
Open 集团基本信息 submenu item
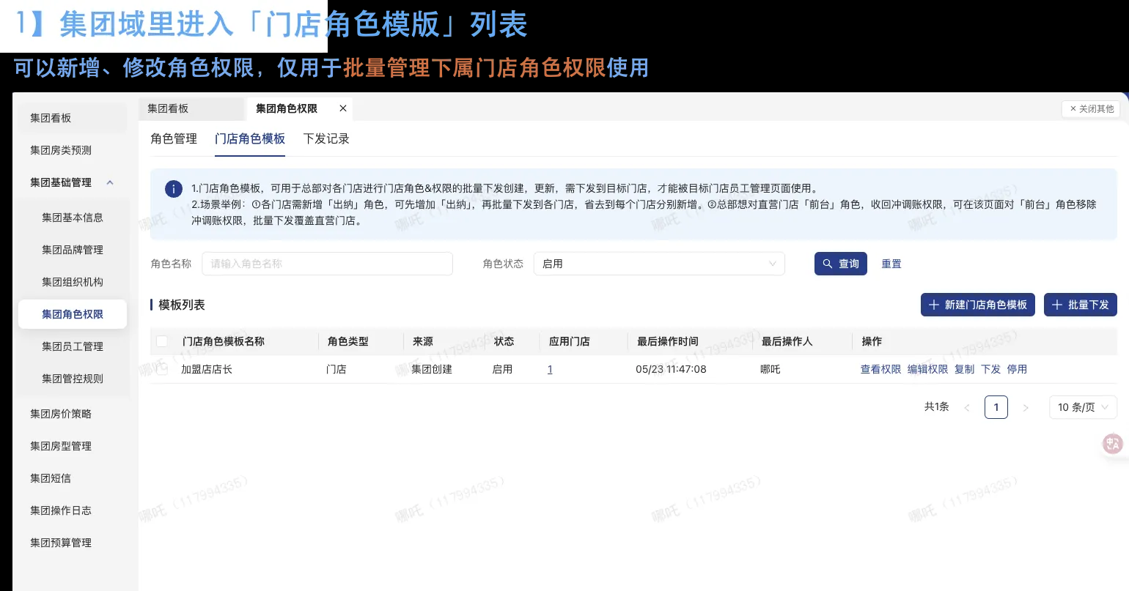click(73, 218)
